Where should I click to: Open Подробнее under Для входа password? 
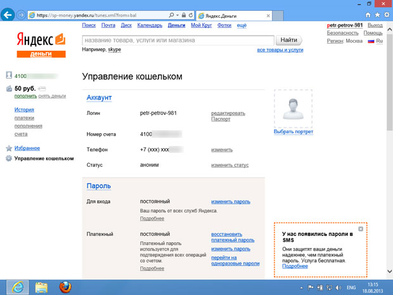pyautogui.click(x=152, y=218)
